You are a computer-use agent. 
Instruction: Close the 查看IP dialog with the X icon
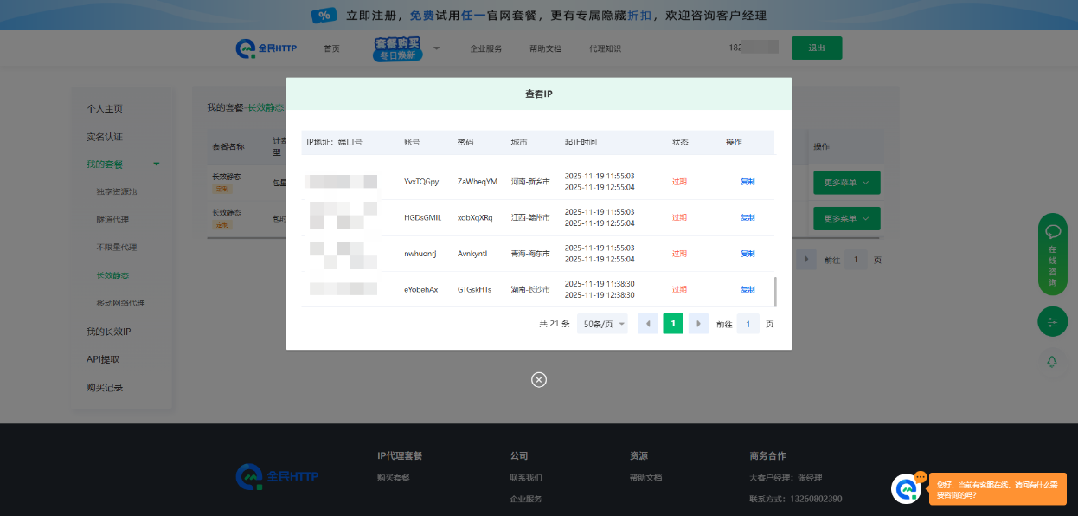tap(539, 379)
